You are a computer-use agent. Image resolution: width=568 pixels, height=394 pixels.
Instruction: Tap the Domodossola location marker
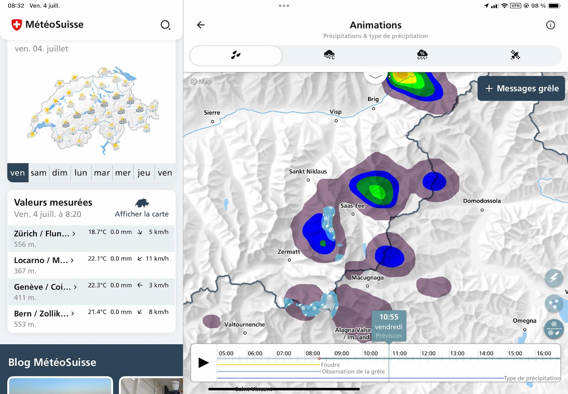[x=482, y=210]
